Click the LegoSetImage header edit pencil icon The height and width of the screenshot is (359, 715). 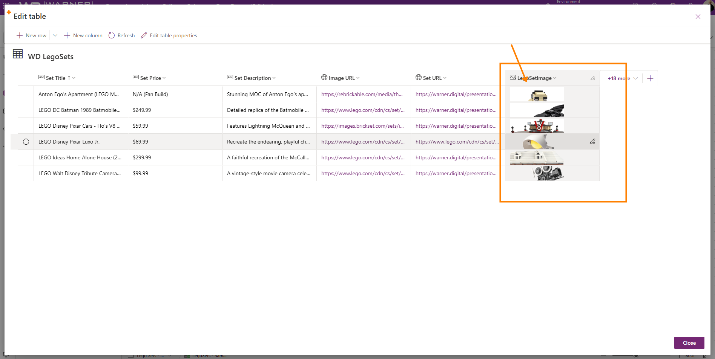point(593,78)
